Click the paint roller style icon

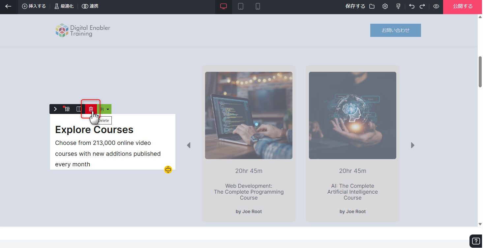(398, 6)
